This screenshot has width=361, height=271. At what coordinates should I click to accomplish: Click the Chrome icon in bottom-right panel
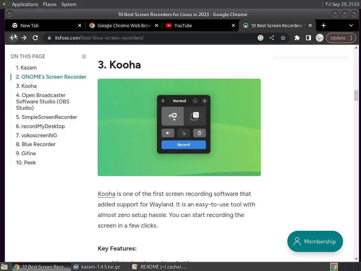pyautogui.click(x=334, y=267)
